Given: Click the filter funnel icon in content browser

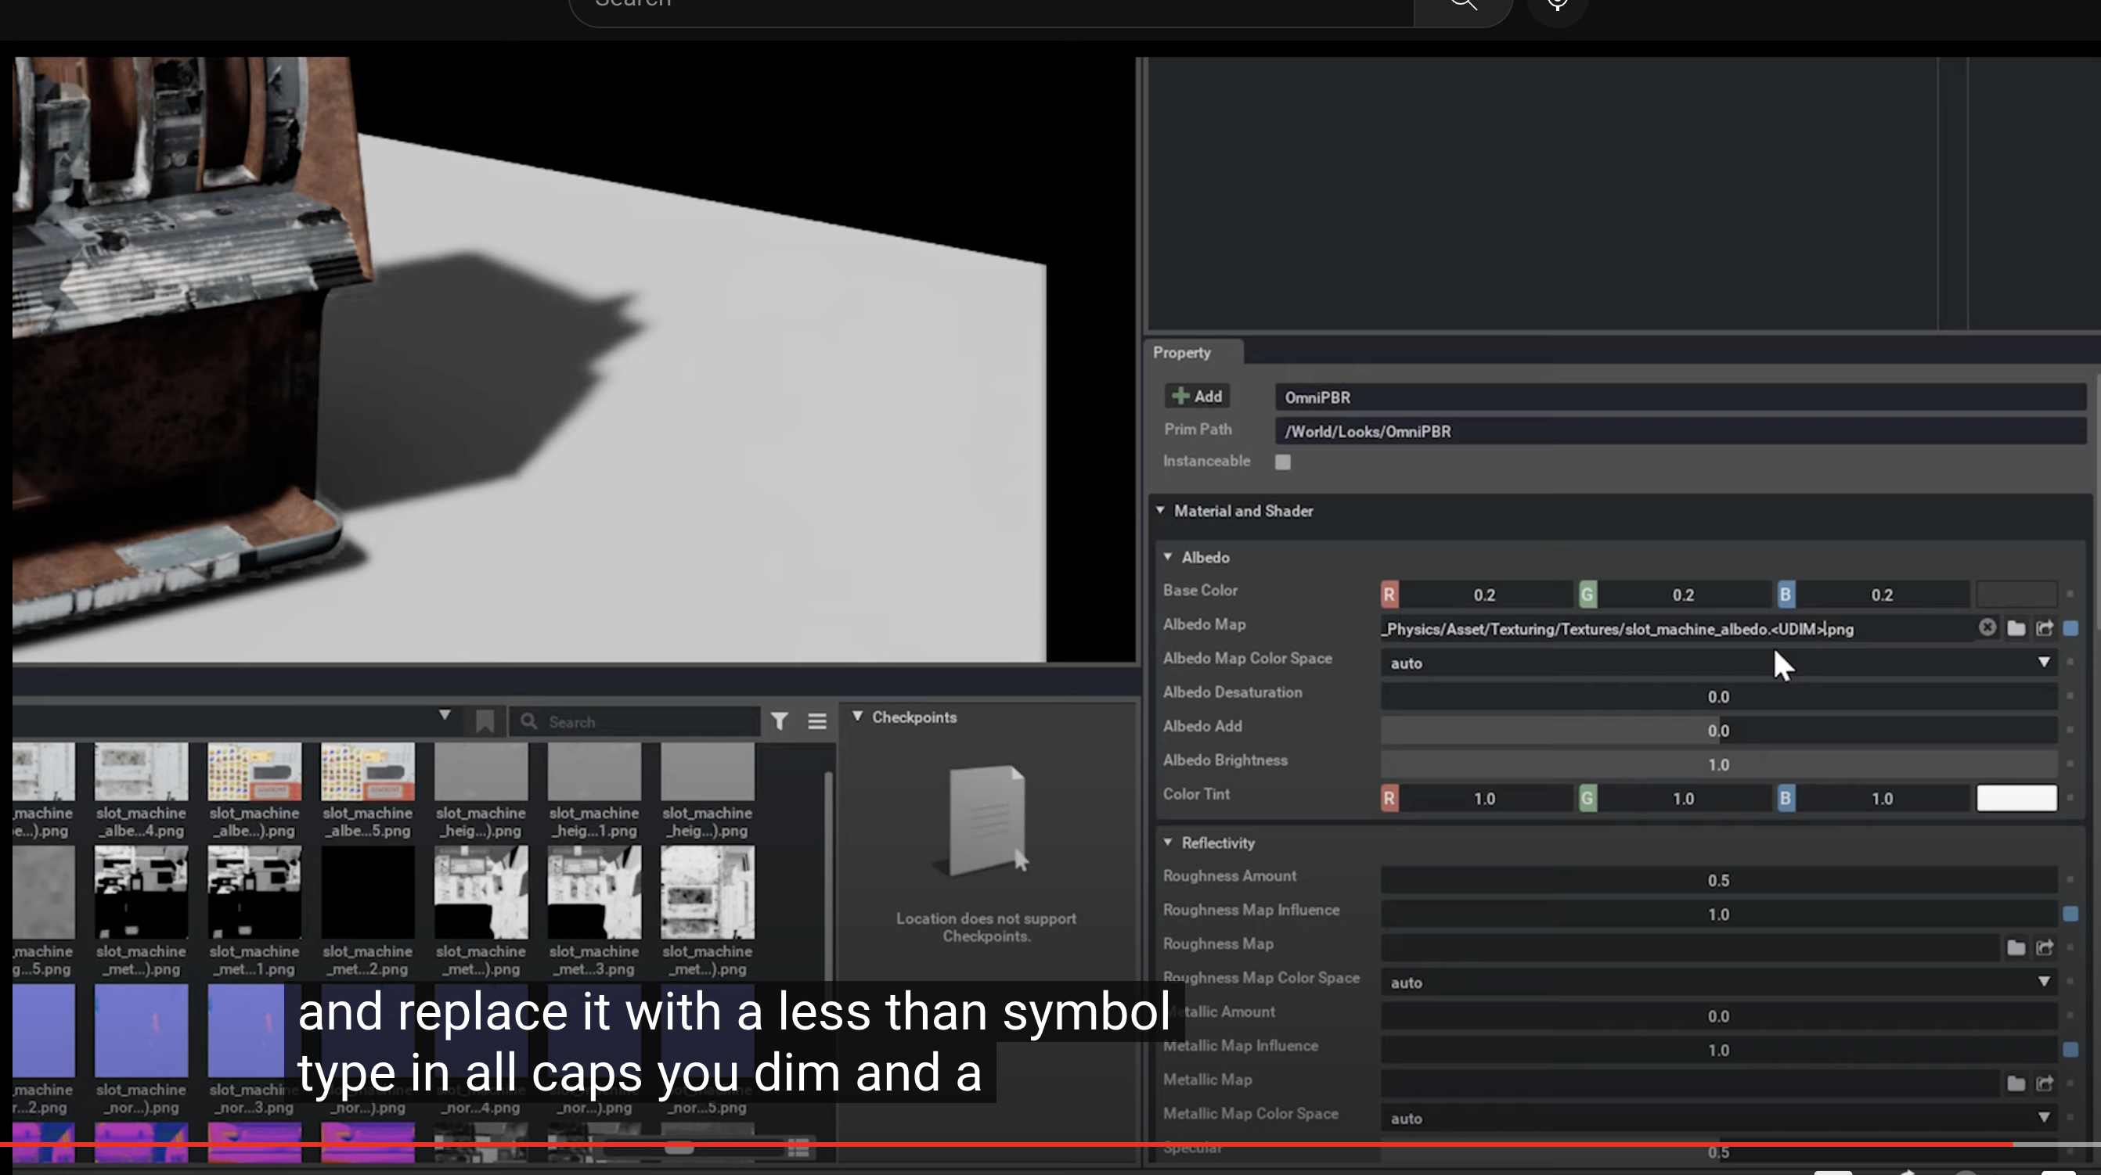Looking at the screenshot, I should (x=780, y=721).
